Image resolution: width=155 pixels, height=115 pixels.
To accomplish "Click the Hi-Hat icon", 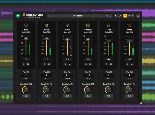I will click(x=67, y=26).
